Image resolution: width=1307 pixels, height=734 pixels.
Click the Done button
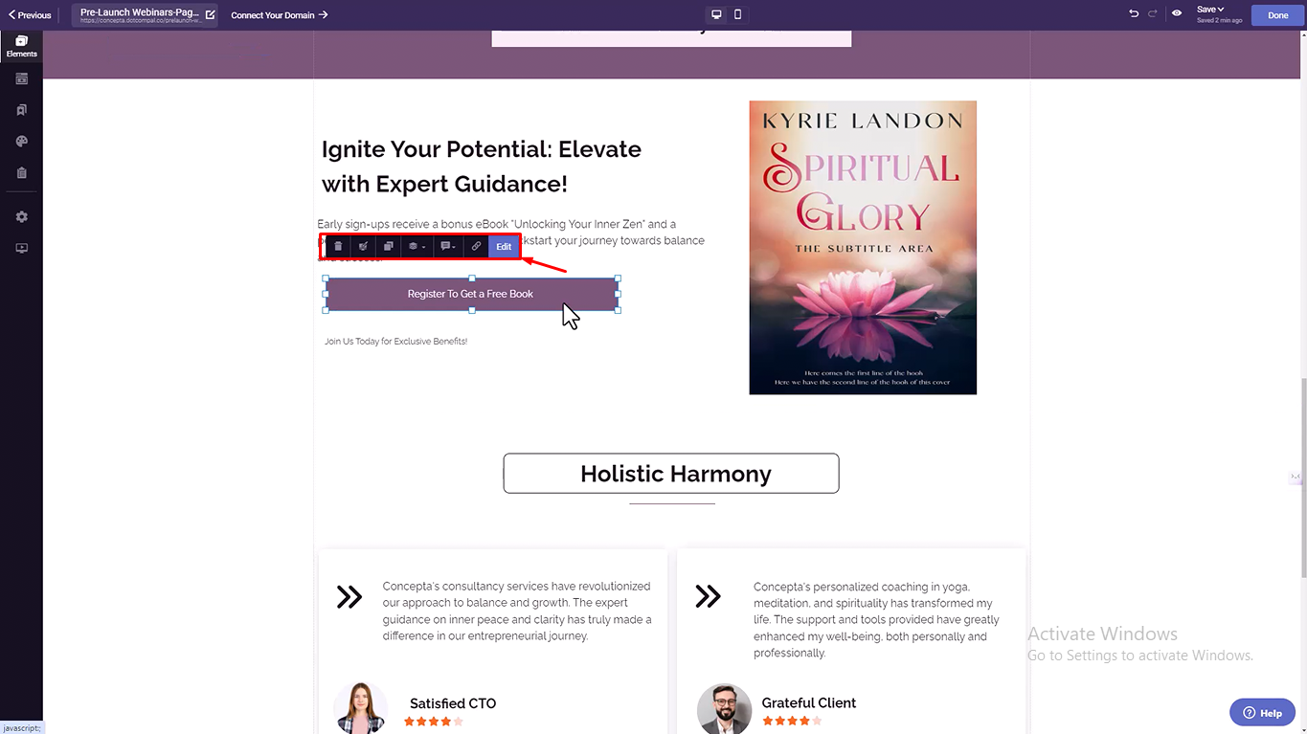[x=1278, y=15]
